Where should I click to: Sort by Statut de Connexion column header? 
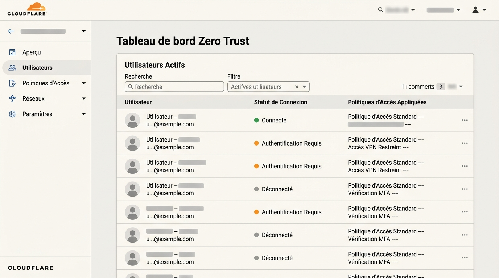coord(281,102)
